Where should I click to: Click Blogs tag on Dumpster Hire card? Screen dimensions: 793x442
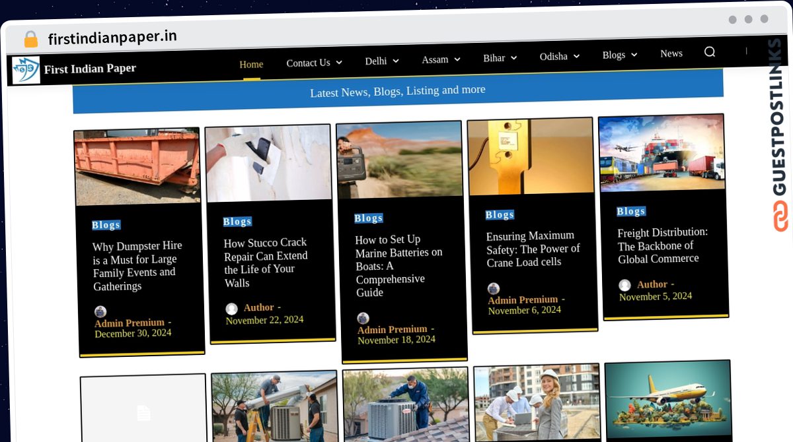(106, 225)
